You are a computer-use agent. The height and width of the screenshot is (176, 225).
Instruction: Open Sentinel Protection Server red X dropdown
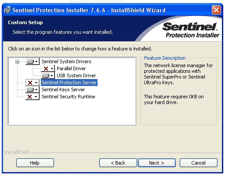pos(33,83)
